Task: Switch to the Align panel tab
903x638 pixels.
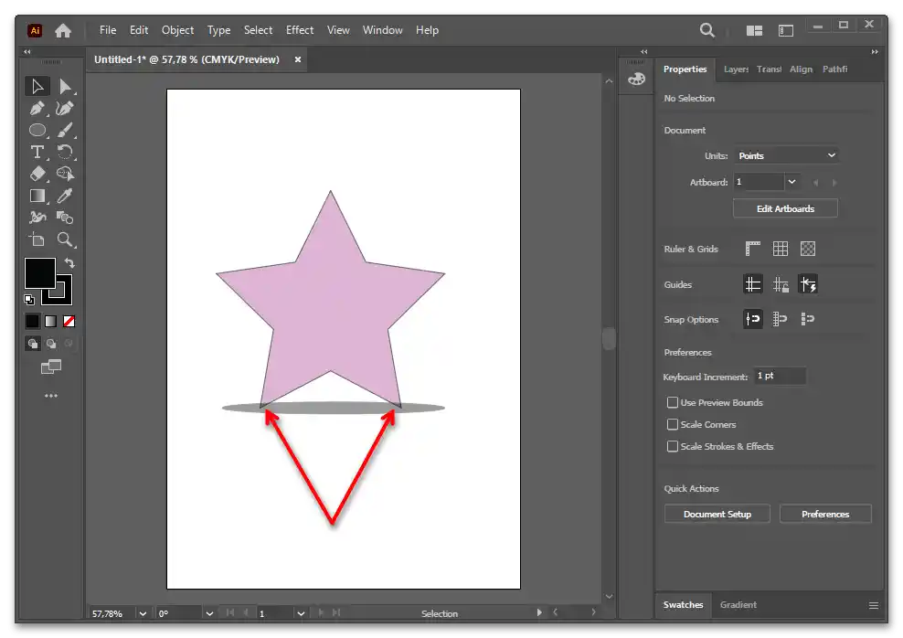Action: (x=801, y=69)
